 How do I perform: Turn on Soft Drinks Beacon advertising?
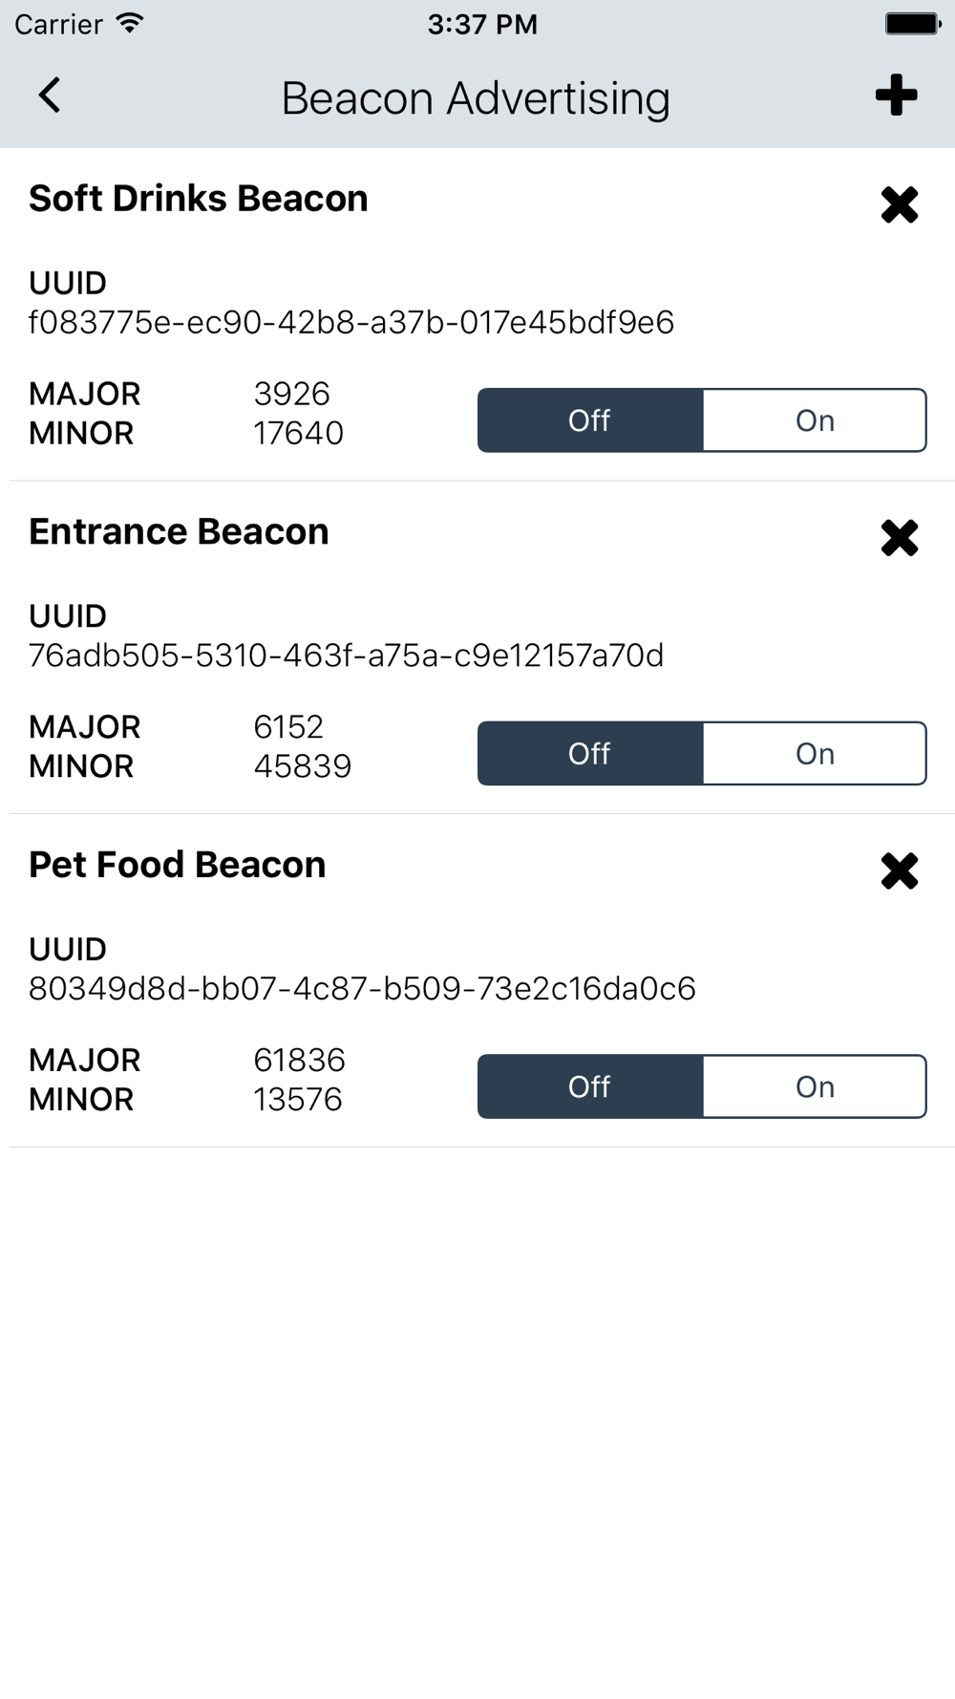point(815,420)
